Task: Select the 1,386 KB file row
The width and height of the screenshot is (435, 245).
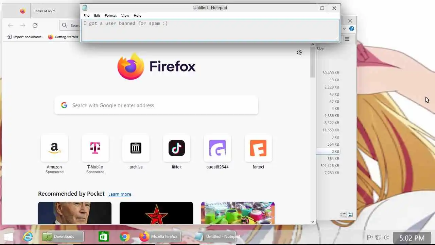Action: 328,116
